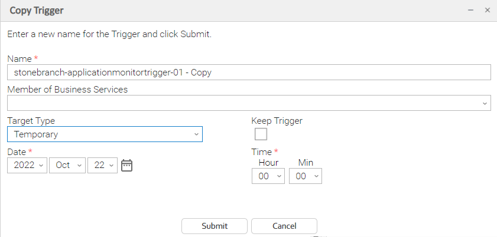Click the Time field label
497x237 pixels.
click(x=262, y=152)
